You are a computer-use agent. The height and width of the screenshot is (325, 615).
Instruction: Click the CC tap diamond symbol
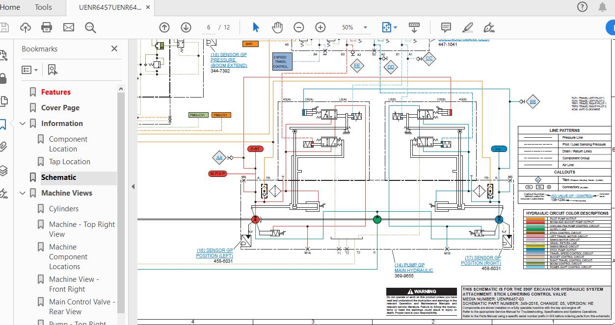click(x=429, y=58)
